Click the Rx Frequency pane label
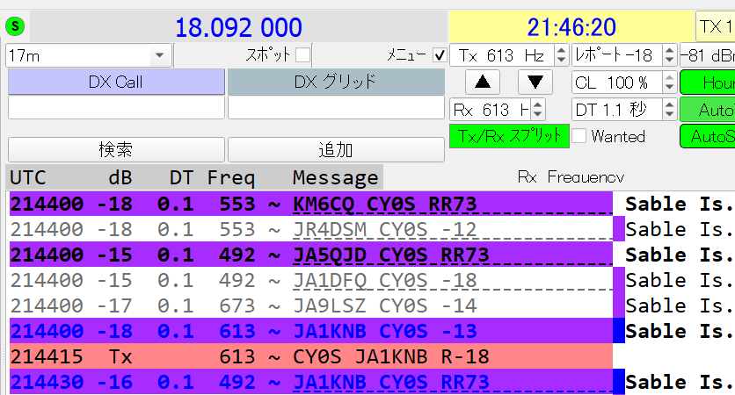This screenshot has width=735, height=395. (571, 177)
